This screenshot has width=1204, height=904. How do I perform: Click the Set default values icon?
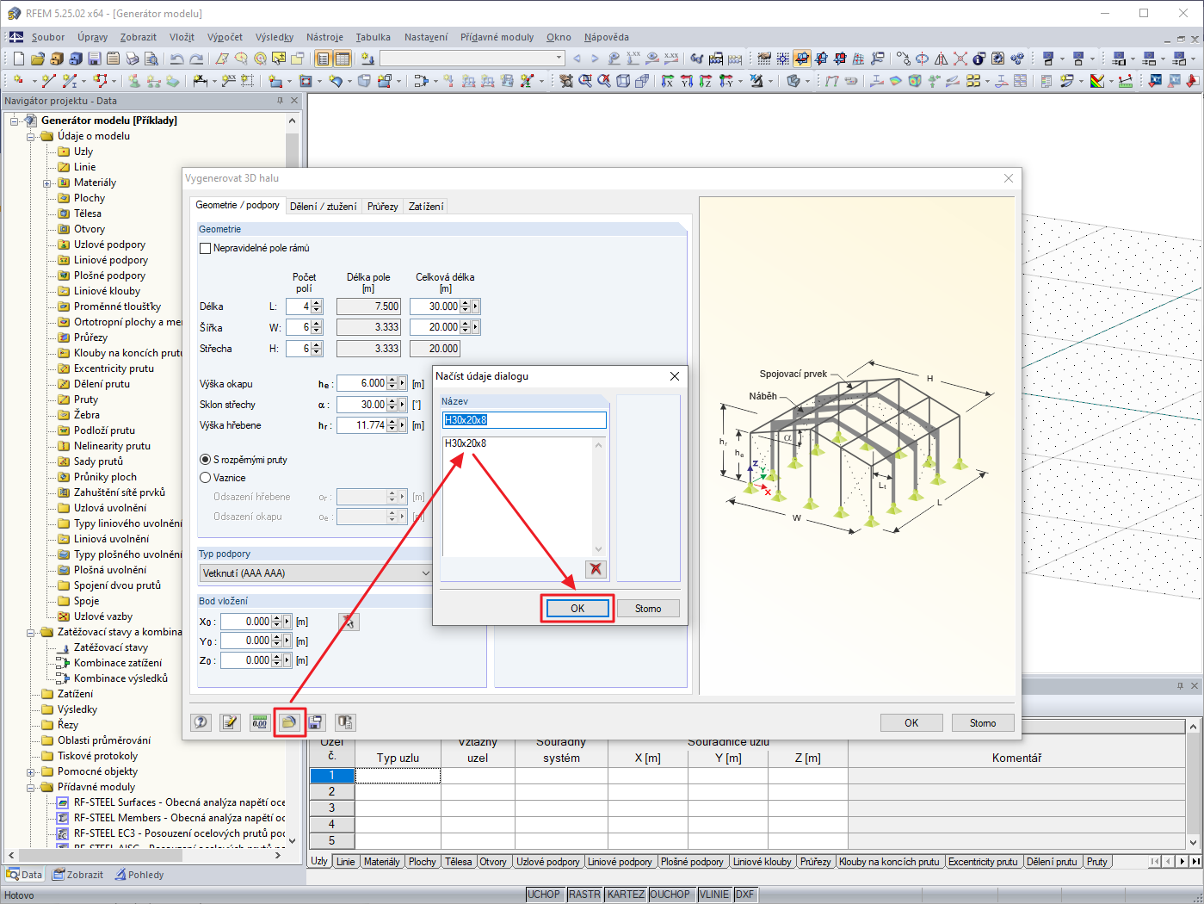[x=345, y=722]
